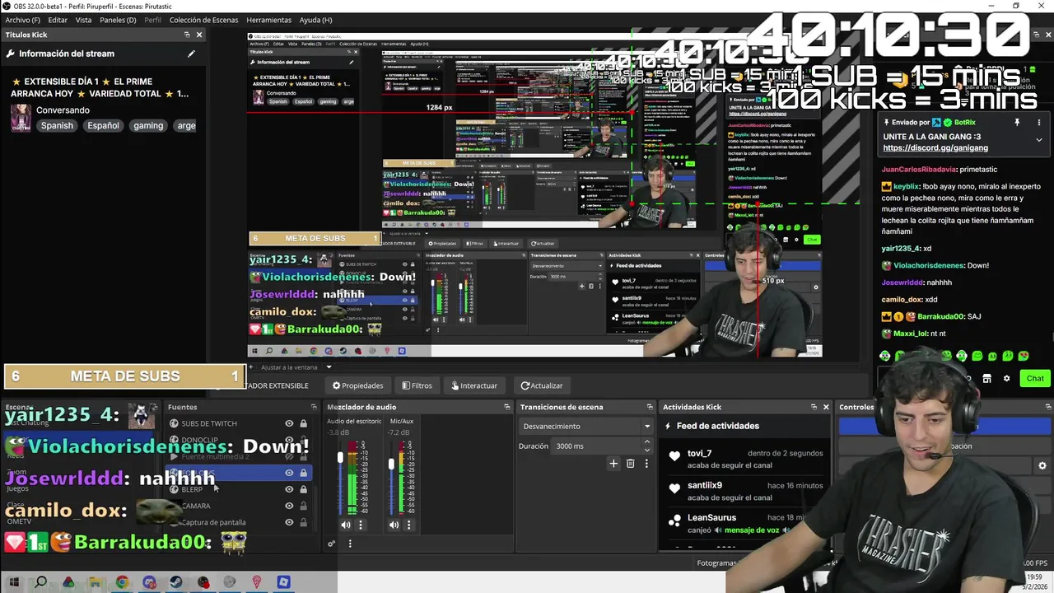Undock the Transiciones de escena panel

click(x=650, y=407)
